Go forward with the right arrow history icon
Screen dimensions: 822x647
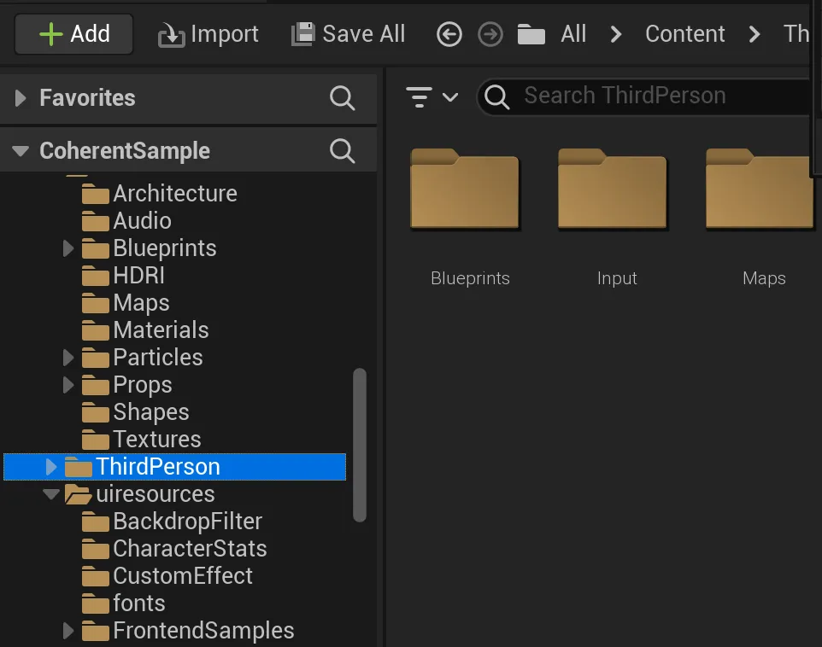[490, 34]
